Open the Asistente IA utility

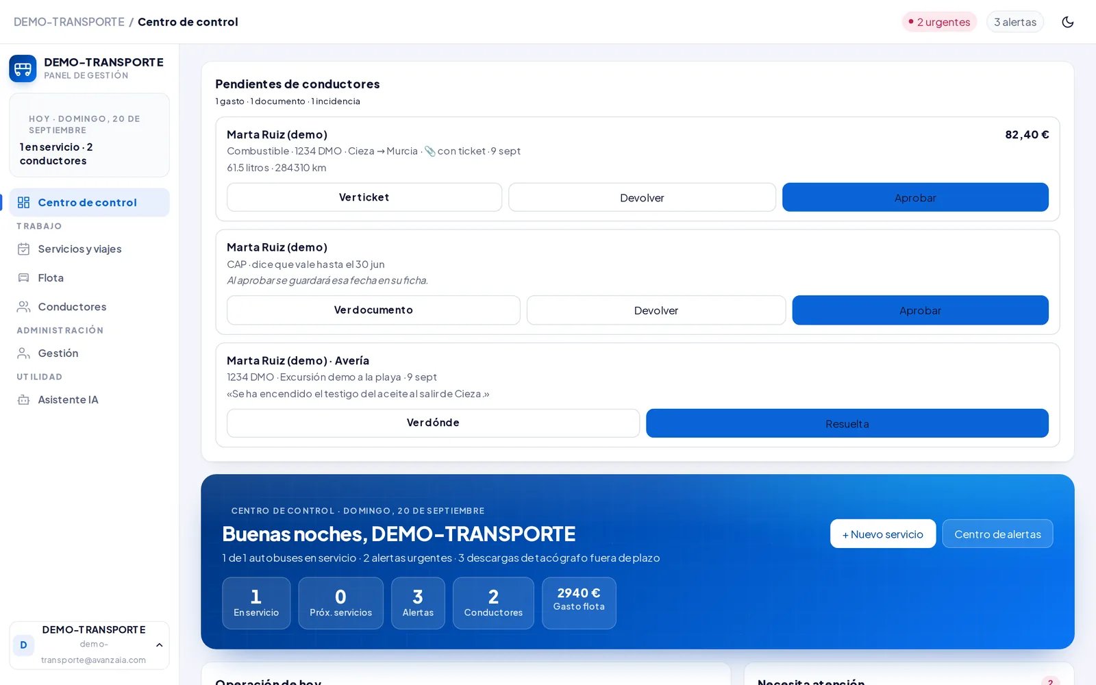tap(89, 399)
